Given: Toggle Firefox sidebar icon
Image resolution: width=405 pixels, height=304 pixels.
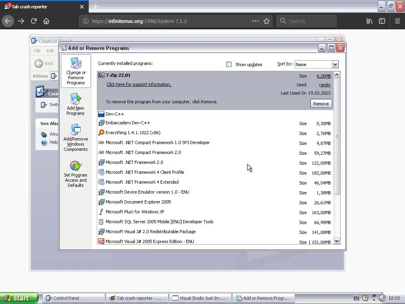Looking at the screenshot, I should point(382,21).
